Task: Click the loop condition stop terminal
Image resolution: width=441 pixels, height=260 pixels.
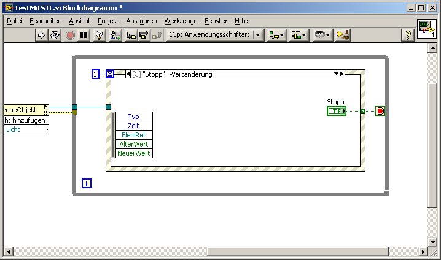Action: click(x=380, y=111)
